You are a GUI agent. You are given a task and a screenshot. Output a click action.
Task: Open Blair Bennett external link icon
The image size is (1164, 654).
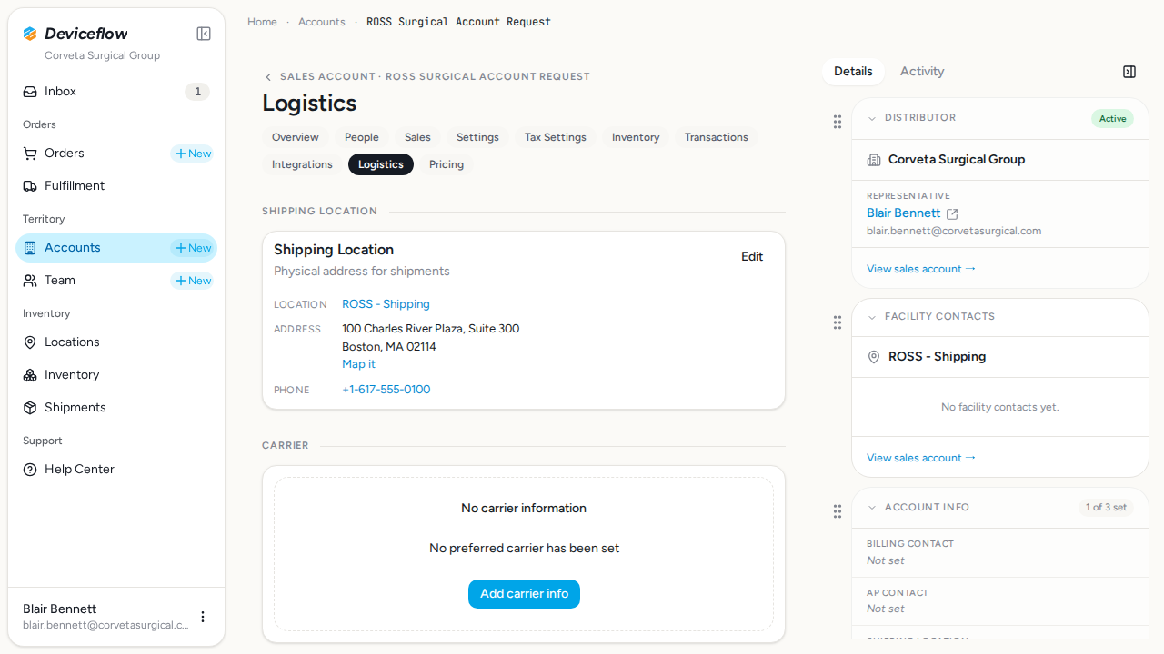click(x=952, y=214)
